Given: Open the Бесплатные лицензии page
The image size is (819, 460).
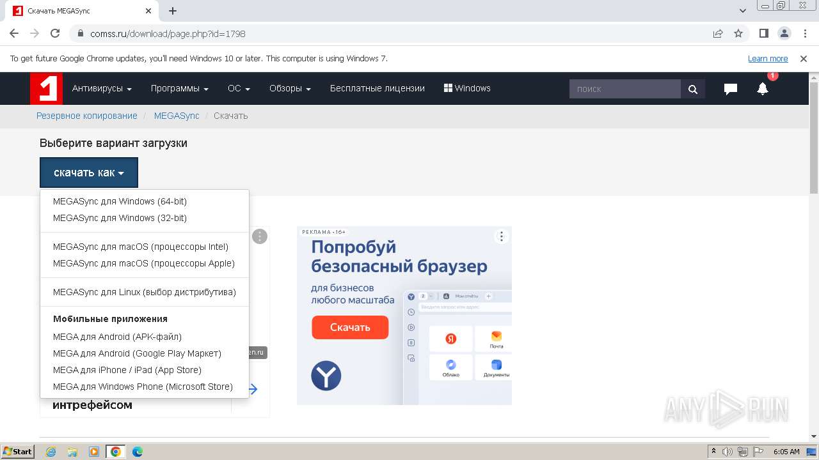Looking at the screenshot, I should [378, 88].
